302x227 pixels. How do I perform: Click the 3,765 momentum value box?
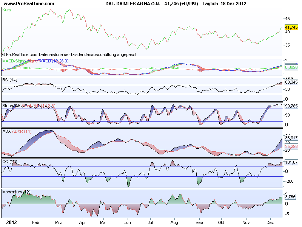[x=290, y=197]
